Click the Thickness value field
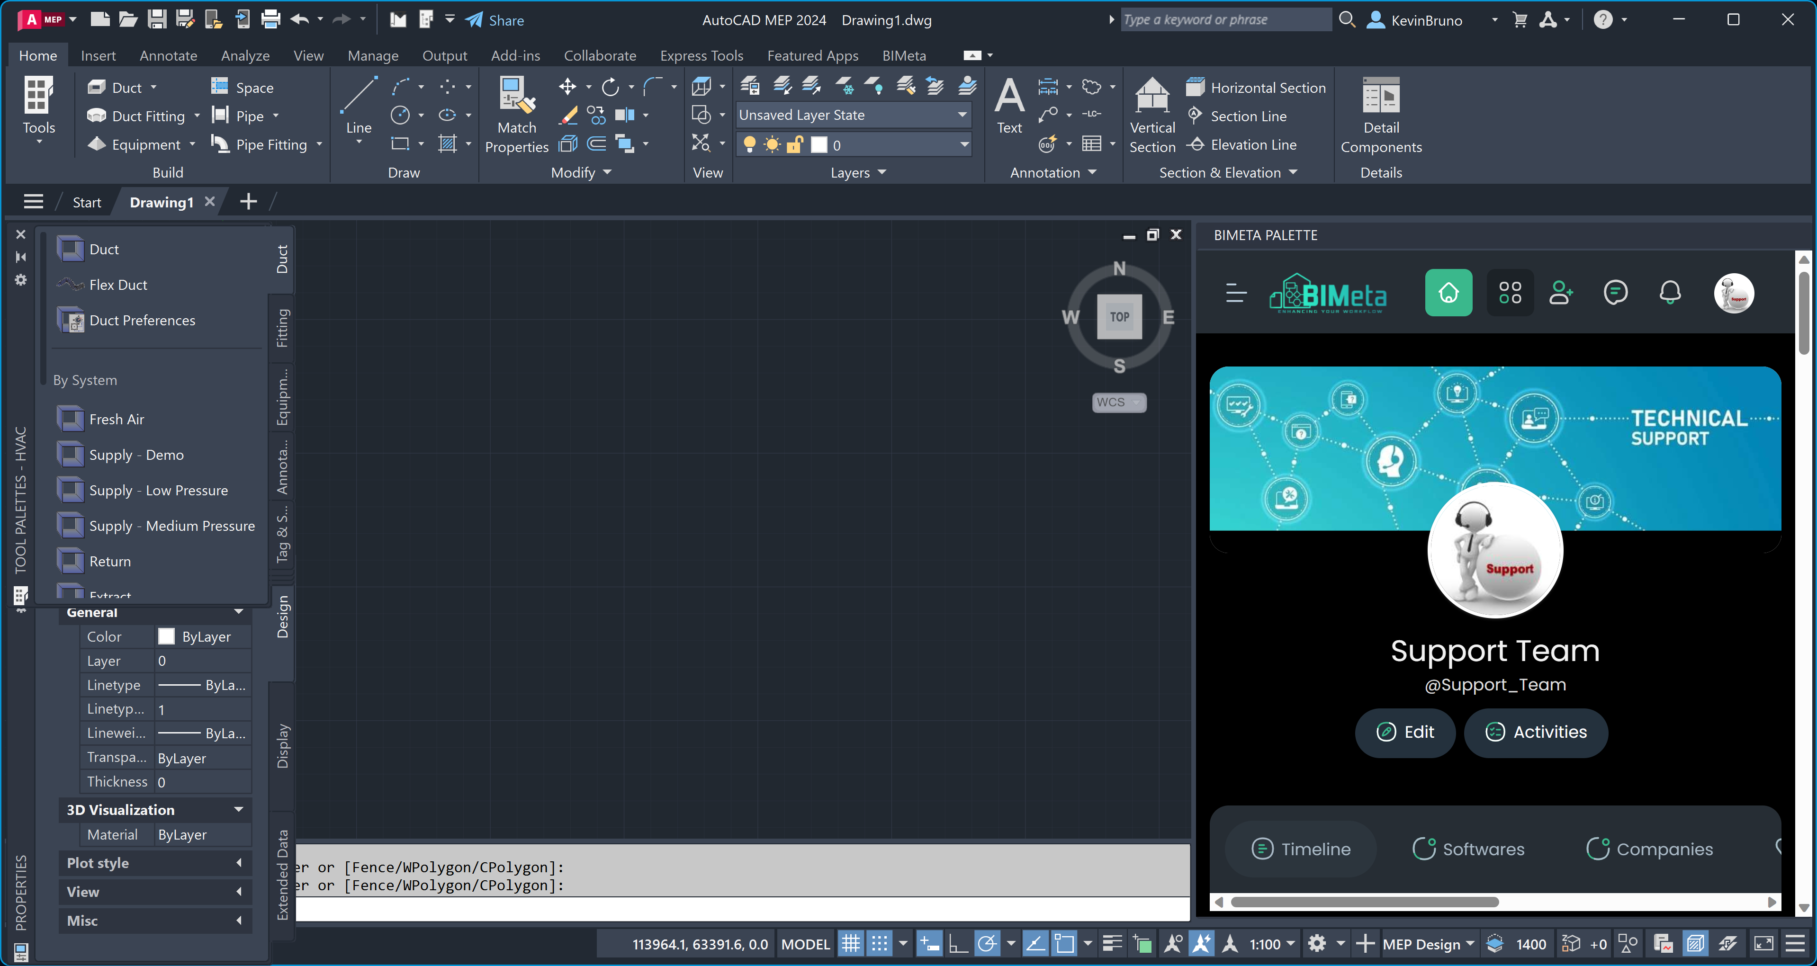The width and height of the screenshot is (1817, 966). coord(202,782)
